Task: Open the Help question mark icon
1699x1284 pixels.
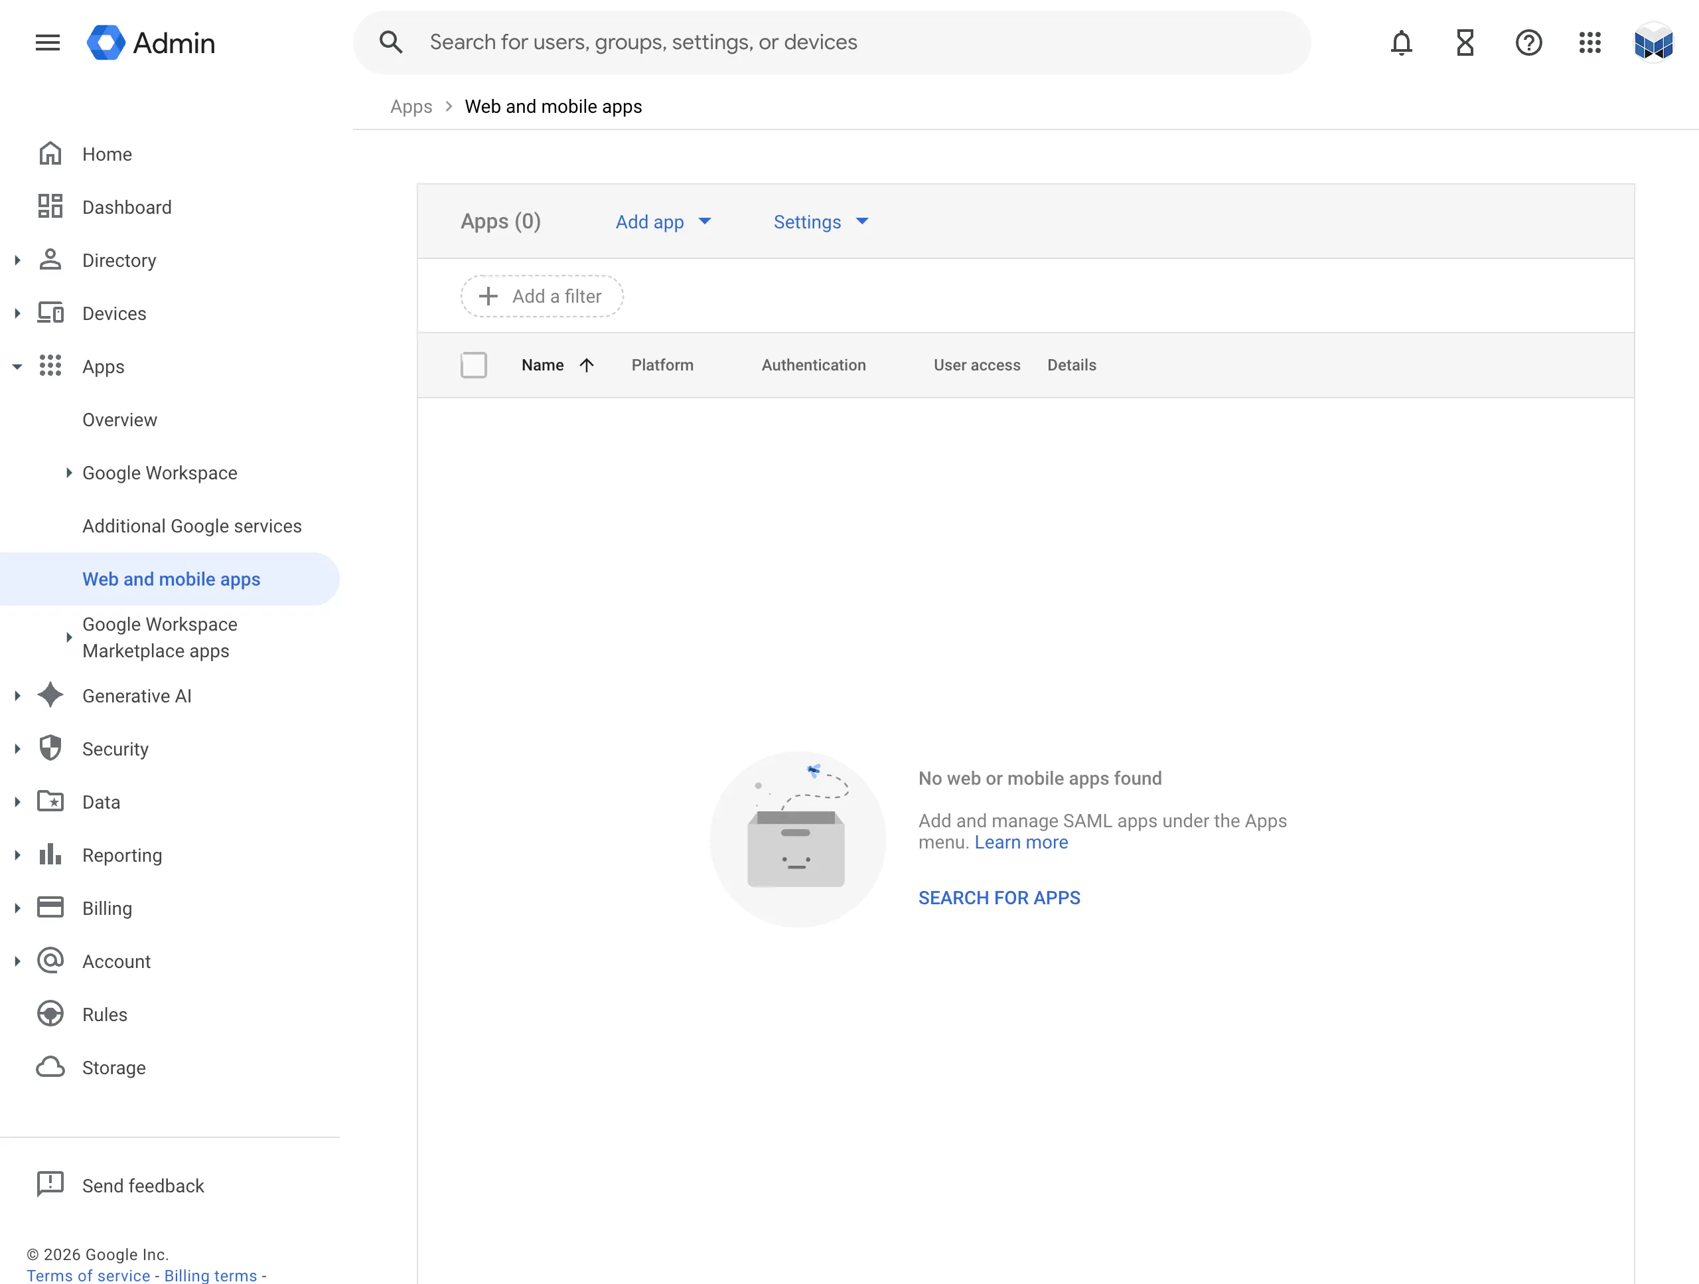Action: [1528, 43]
